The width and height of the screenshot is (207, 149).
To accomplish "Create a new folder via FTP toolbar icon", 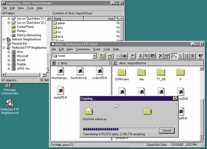I will pyautogui.click(x=110, y=56).
